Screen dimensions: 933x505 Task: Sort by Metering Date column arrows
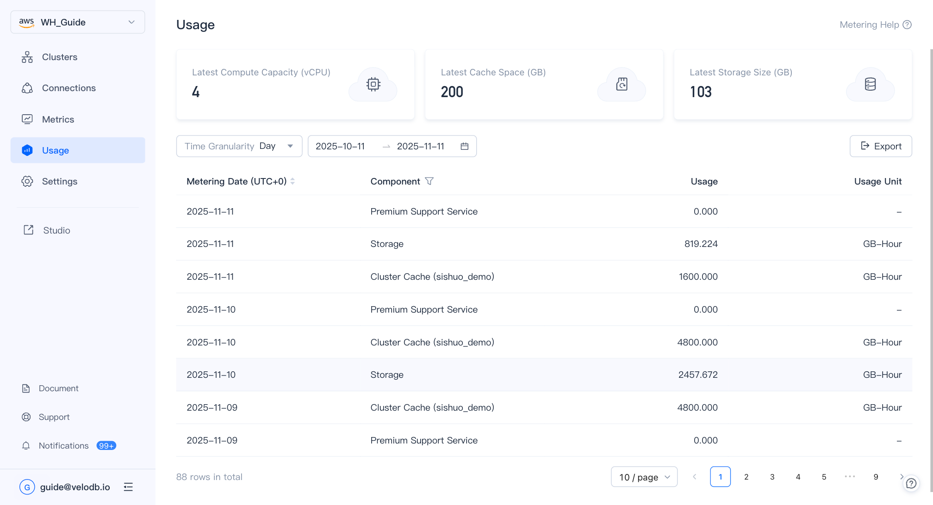point(292,181)
